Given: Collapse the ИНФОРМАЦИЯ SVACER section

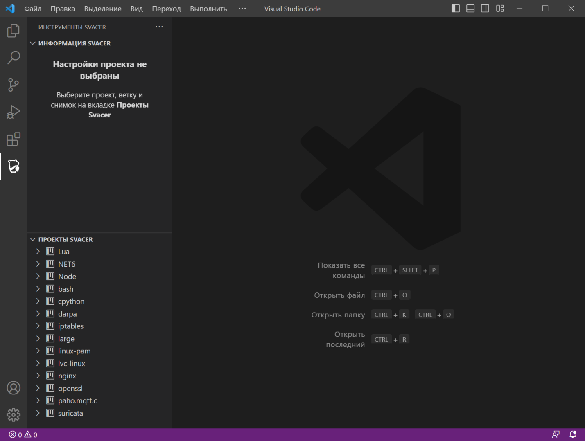Looking at the screenshot, I should pos(33,43).
